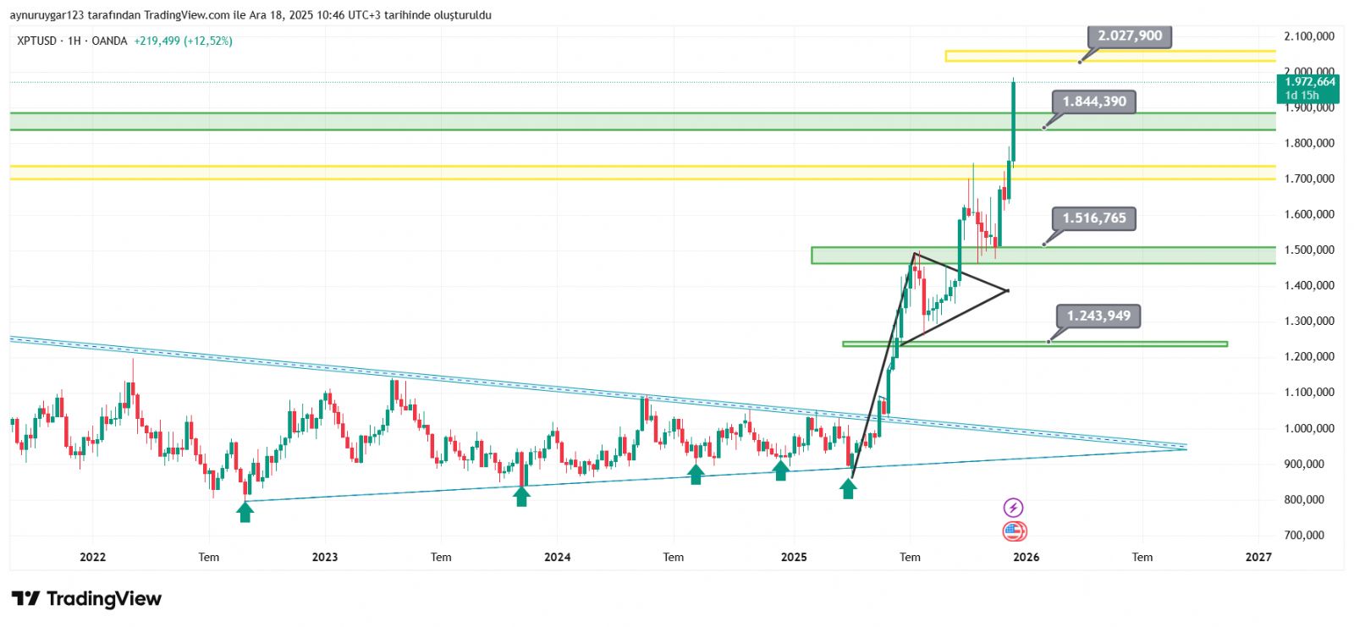Viewport: 1354px width, 627px height.
Task: Select the 2.027,900 price callout label
Action: [1130, 36]
